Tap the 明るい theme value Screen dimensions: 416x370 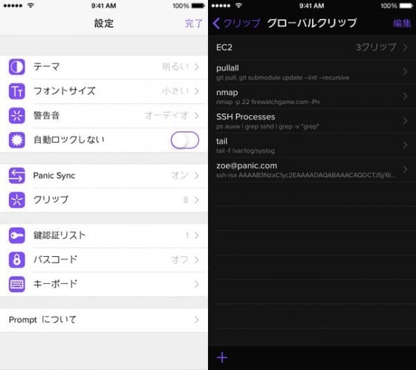(175, 67)
